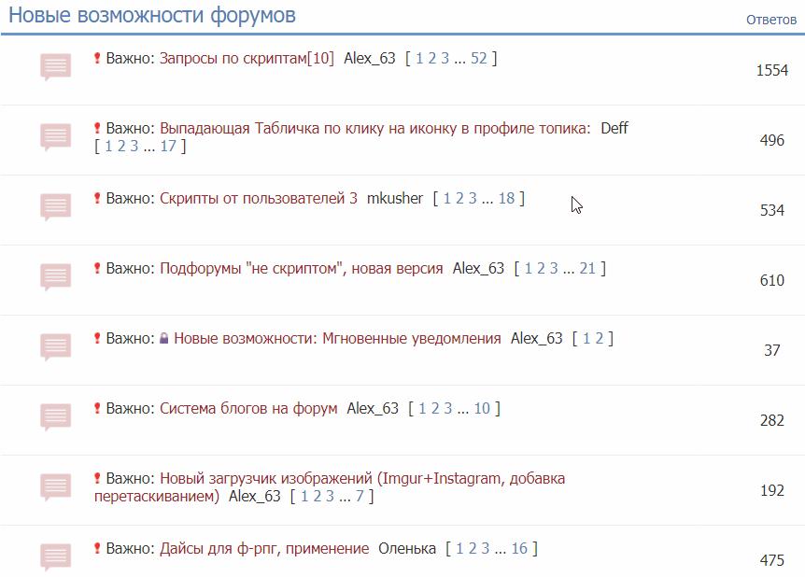
Task: Go to page 7 of Новый загрузчик topic
Action: point(360,497)
